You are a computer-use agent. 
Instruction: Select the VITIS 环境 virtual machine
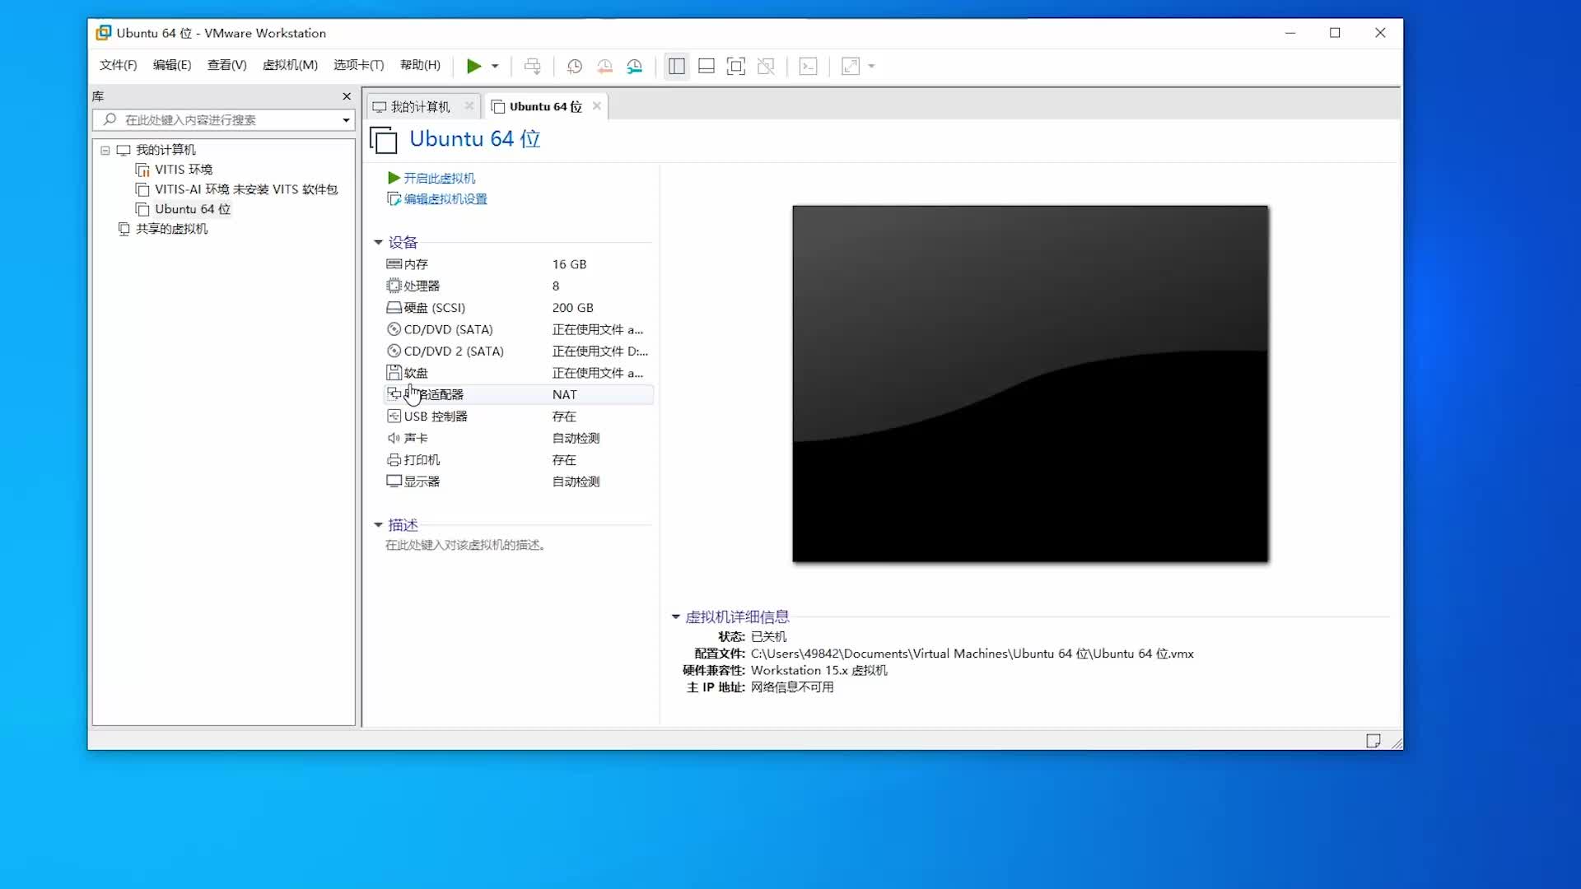(x=184, y=170)
